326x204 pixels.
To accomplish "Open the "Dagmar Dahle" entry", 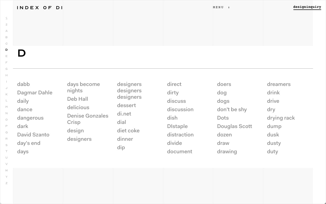I will coord(35,93).
